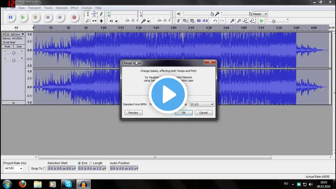This screenshot has height=189, width=336.
Task: Select the Length radio button
Action: (91, 163)
